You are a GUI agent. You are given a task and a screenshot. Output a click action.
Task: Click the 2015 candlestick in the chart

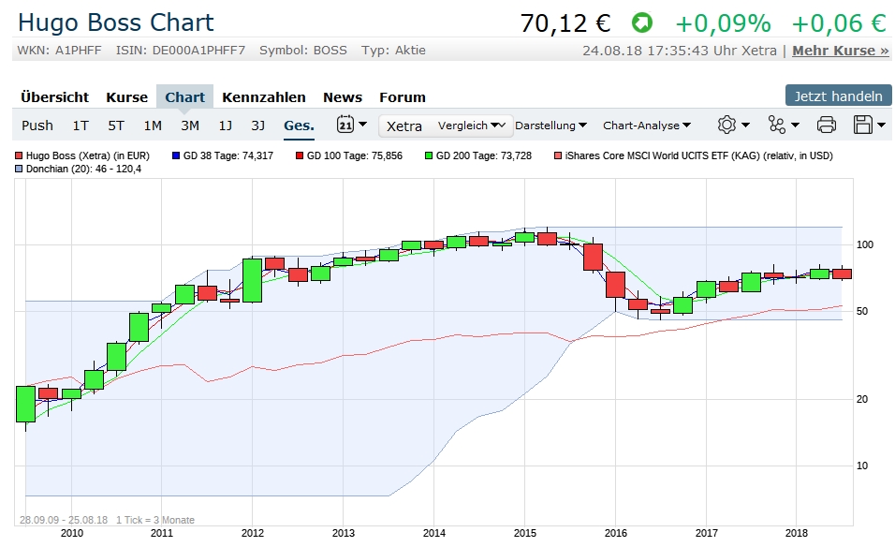point(525,237)
